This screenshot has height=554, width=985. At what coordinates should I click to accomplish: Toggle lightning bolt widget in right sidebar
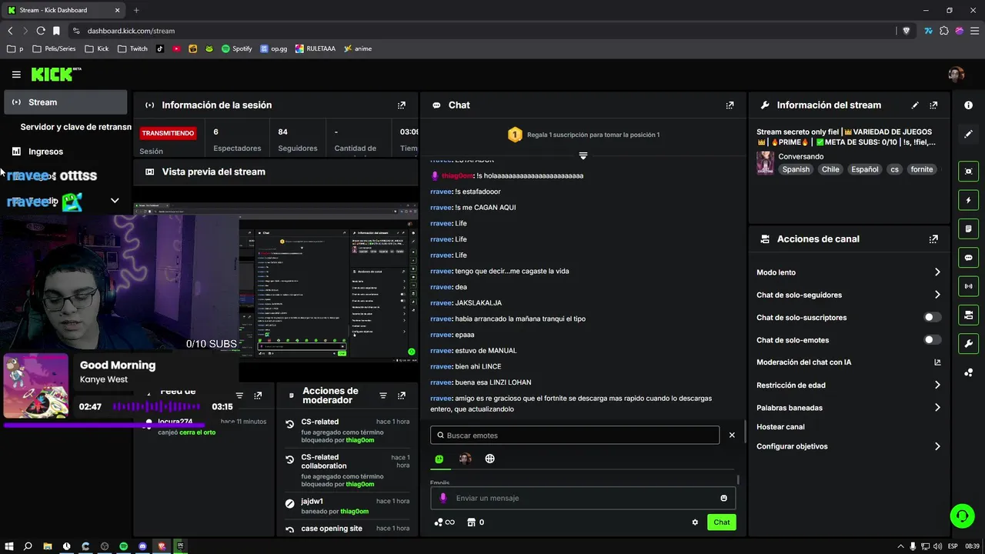coord(968,200)
